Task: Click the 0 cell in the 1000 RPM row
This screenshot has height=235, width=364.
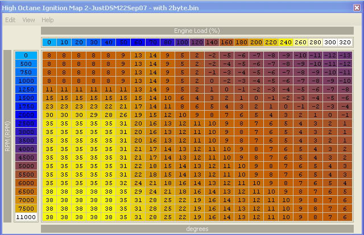Action: (x=212, y=81)
